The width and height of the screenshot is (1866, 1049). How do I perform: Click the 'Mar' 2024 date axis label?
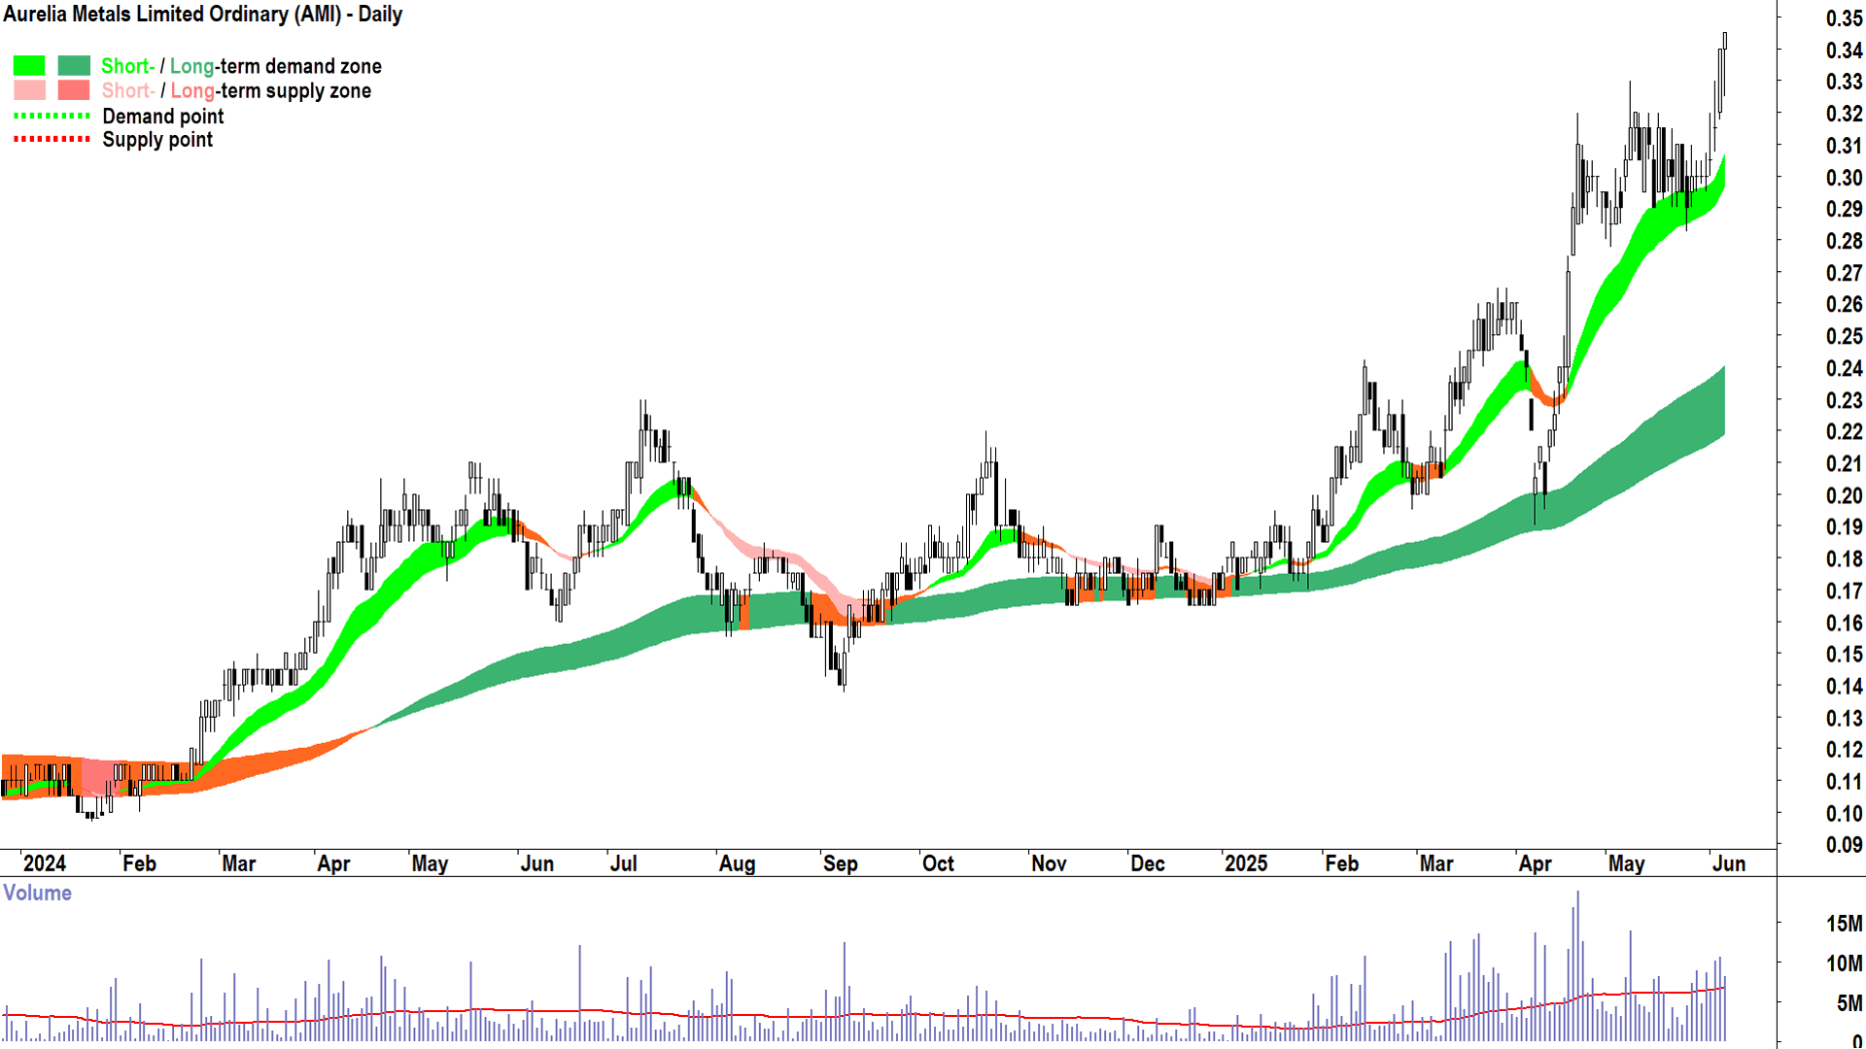tap(239, 863)
